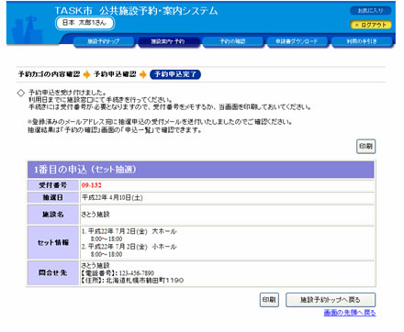
Task: Click the 予約カゴの内容確認 step label
Action: click(x=50, y=74)
